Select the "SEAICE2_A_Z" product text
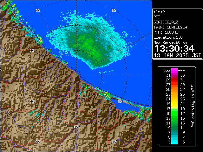 click(166, 22)
